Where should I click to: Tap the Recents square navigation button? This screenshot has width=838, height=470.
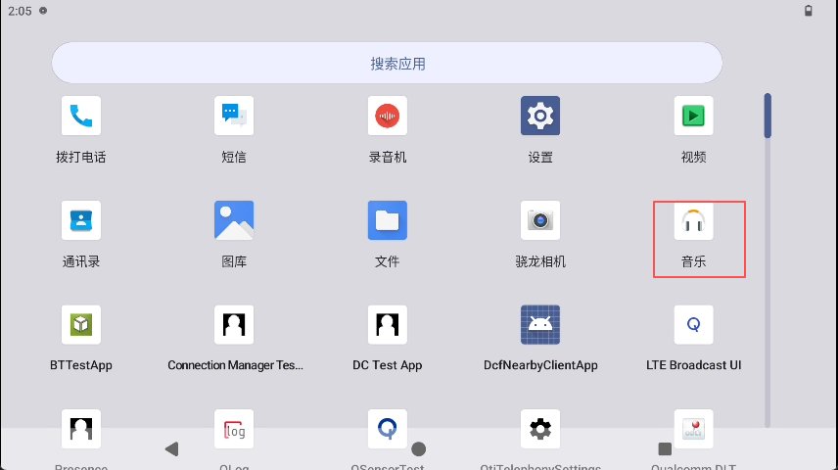(x=665, y=449)
